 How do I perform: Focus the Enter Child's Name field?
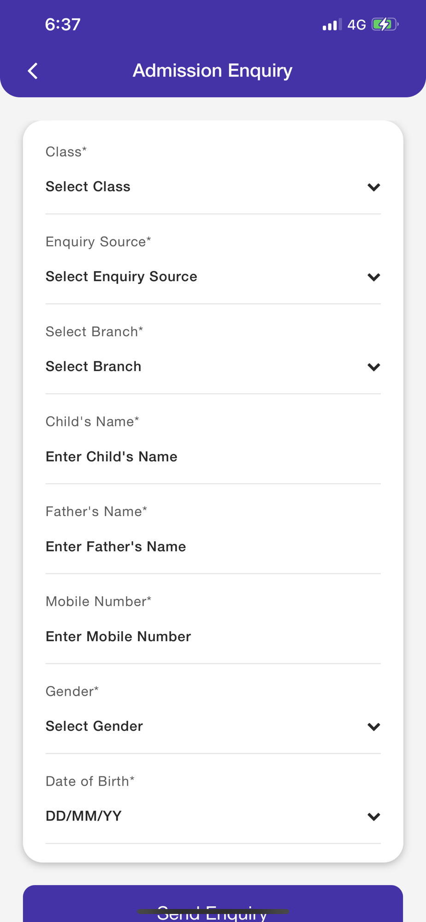coord(112,457)
